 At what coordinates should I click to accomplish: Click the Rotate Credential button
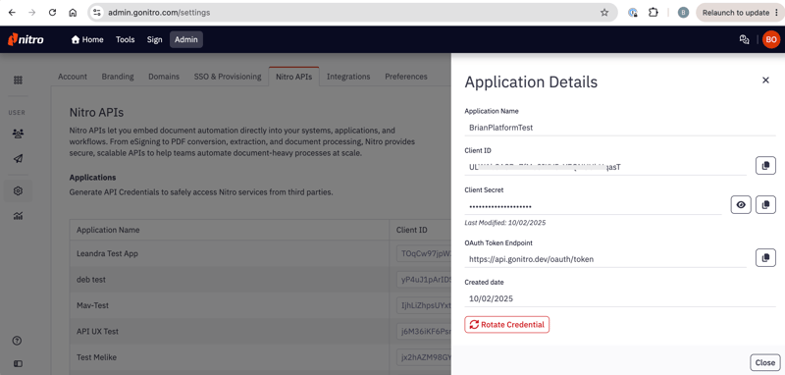click(506, 324)
